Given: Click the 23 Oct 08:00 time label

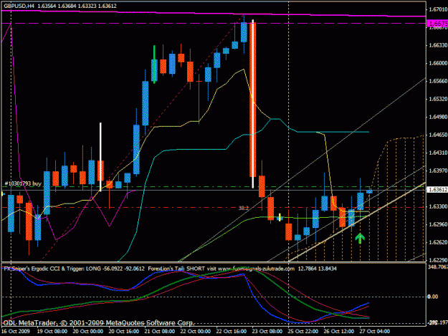Looking at the screenshot, I should [267, 332].
